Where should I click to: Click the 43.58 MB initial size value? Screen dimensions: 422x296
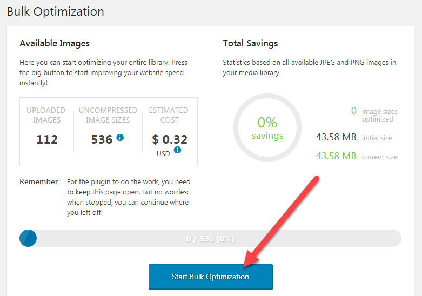point(336,137)
